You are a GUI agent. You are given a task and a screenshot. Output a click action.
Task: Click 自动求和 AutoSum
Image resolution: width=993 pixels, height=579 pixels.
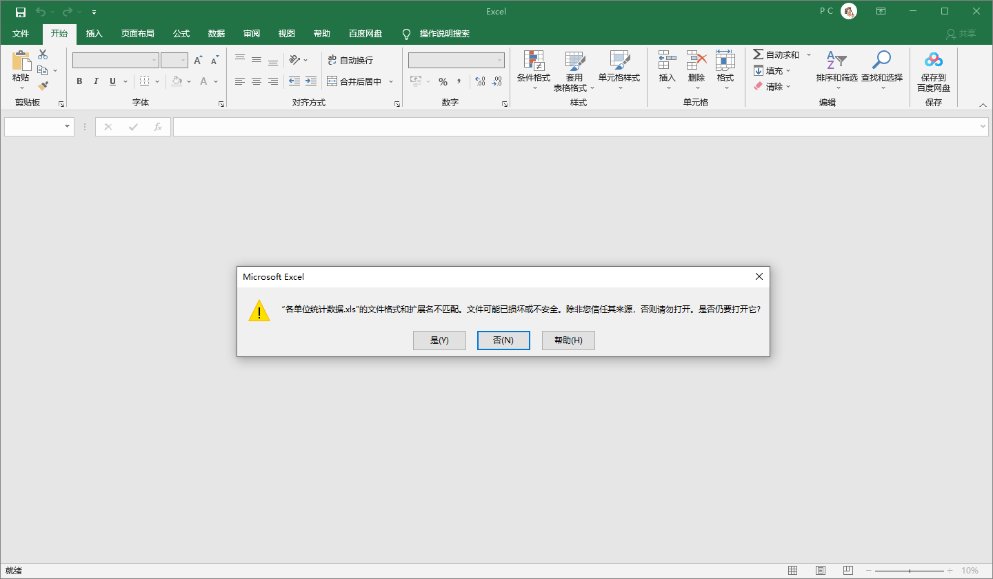(x=776, y=54)
